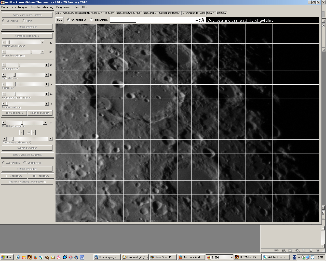Launch Adobe Acrobat from quick launch bar

[x=59, y=257]
